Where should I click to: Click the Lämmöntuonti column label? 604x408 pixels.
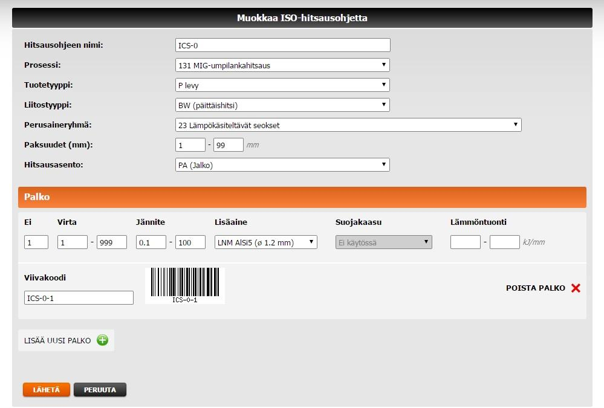coord(478,222)
